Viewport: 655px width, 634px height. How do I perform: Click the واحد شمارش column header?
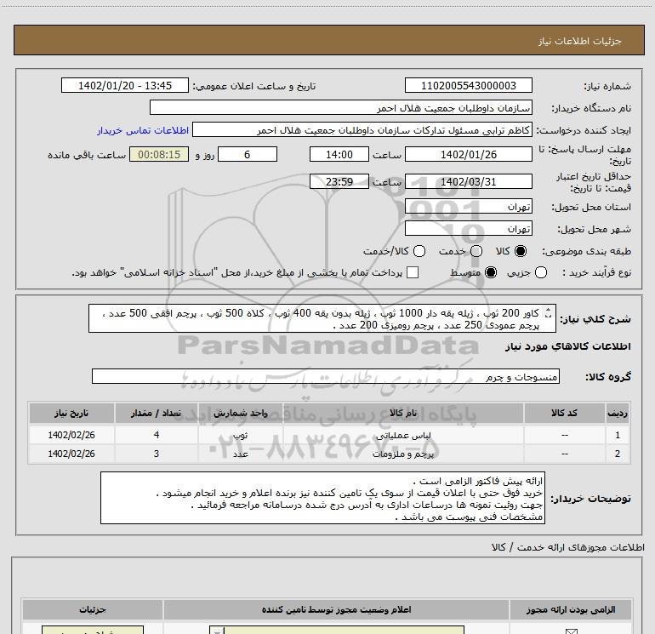241,413
